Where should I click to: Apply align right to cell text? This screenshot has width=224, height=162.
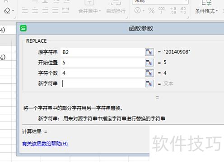click(x=45, y=10)
